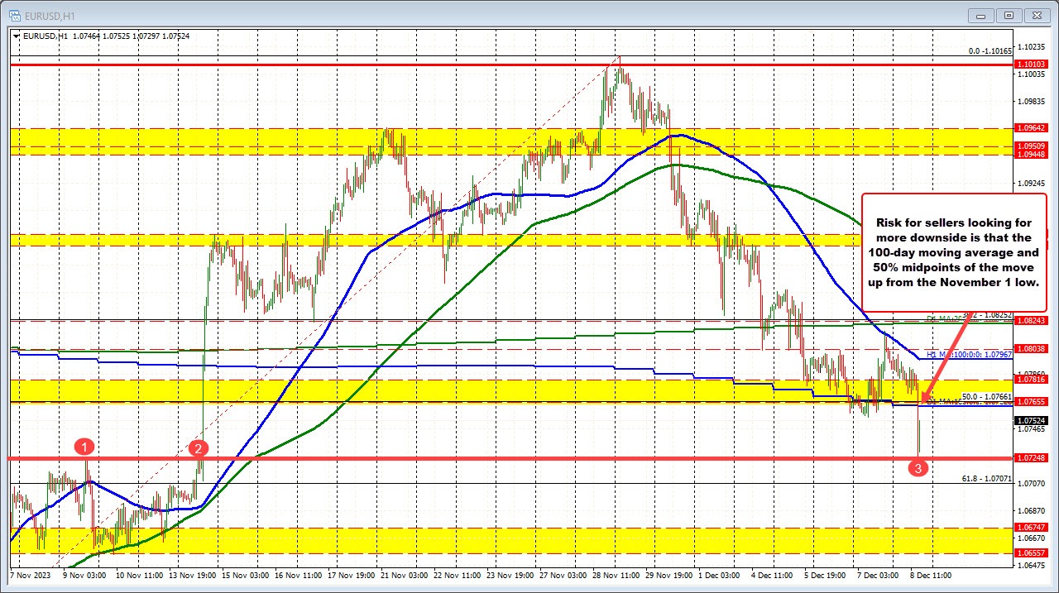Select red circled marker 2 near 13 Nov
1059x593 pixels.
199,450
